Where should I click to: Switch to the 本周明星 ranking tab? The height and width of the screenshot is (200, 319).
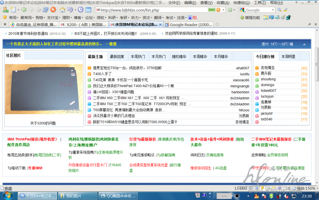click(288, 56)
